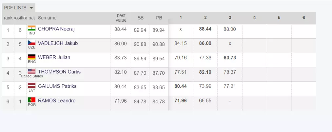Open RAMOS Leandro athlete profile
The image size is (332, 132).
tap(57, 101)
